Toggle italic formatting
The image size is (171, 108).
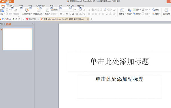coord(64,14)
